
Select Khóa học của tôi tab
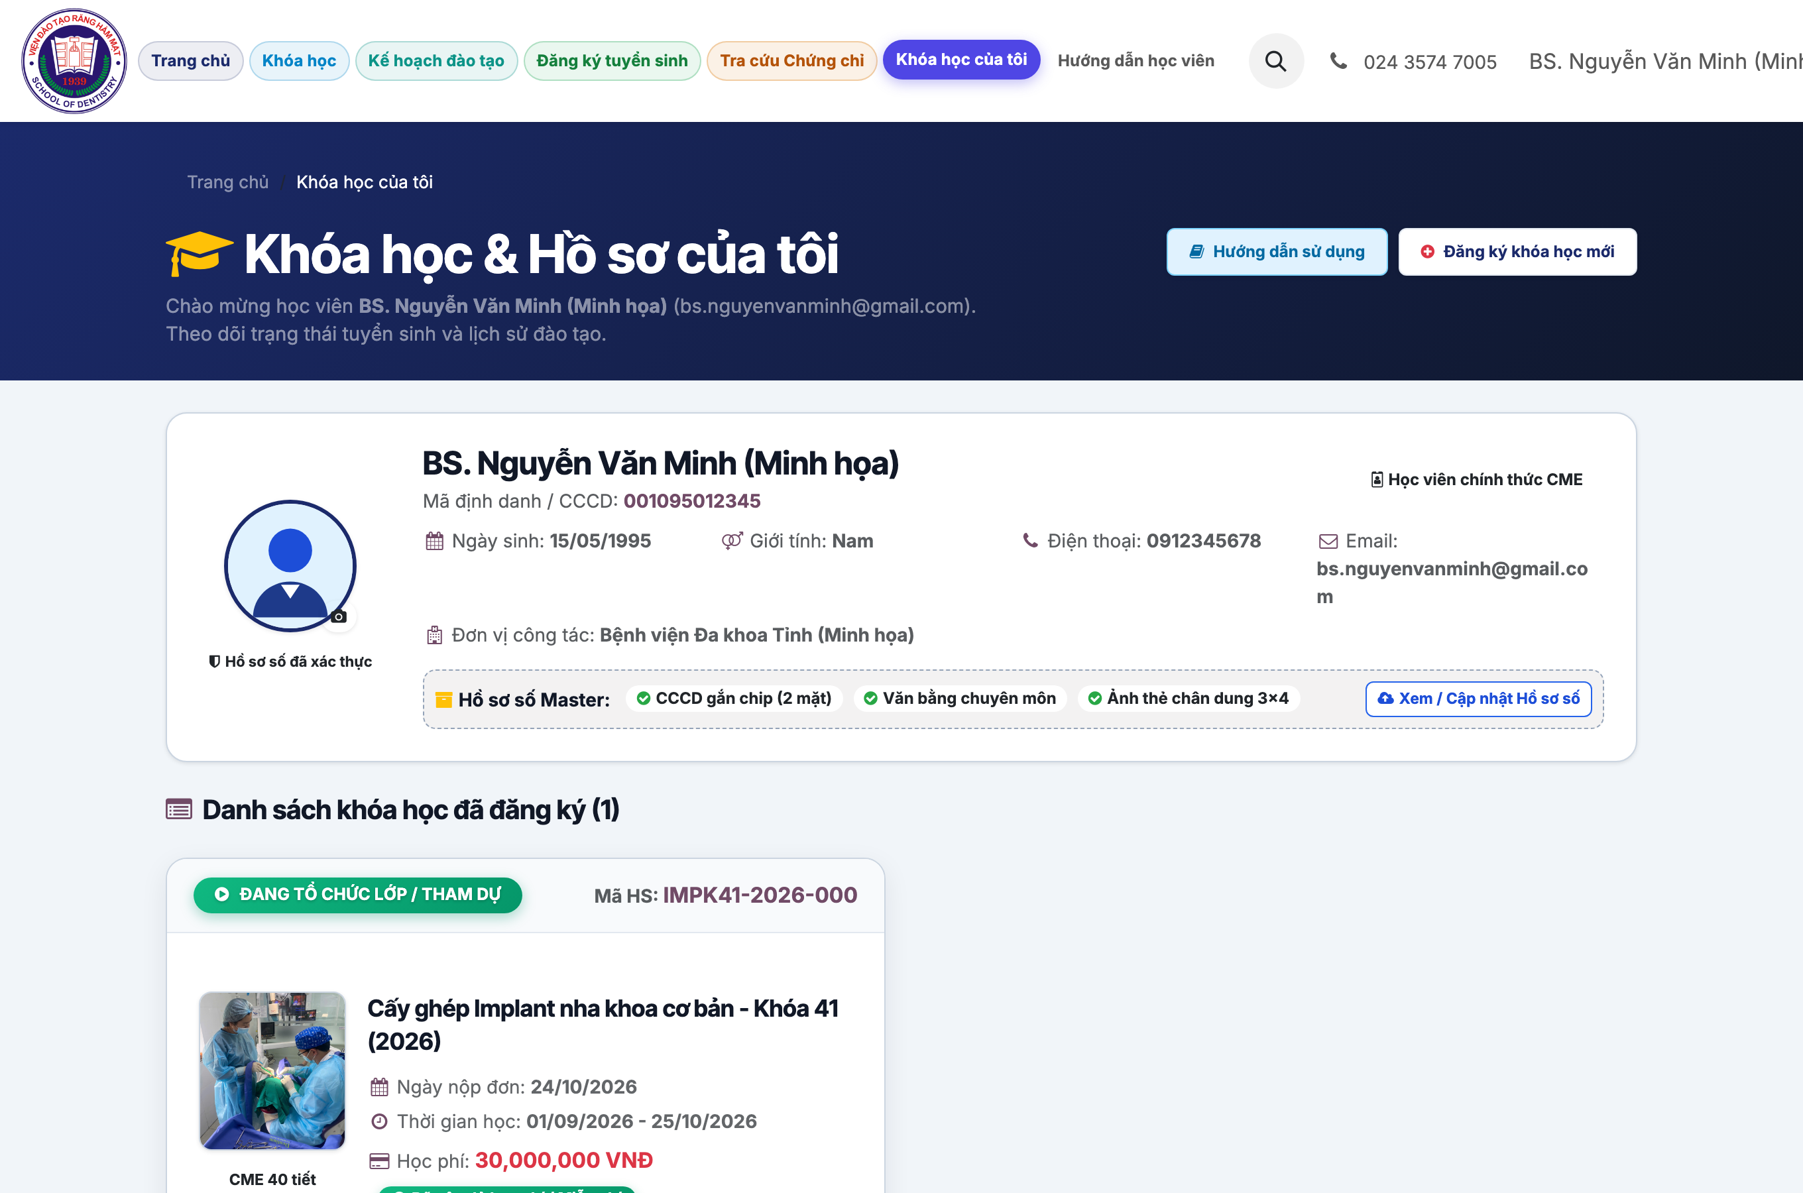tap(962, 60)
